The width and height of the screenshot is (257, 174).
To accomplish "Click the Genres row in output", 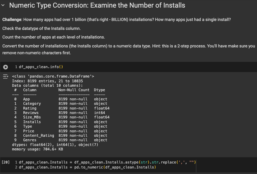I will 61,140.
